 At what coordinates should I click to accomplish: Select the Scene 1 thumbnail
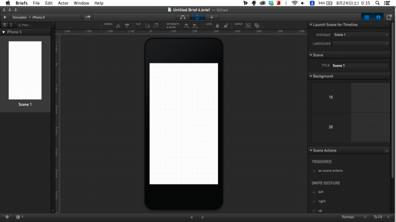coord(25,70)
